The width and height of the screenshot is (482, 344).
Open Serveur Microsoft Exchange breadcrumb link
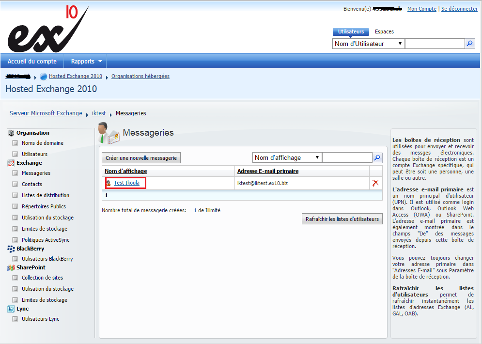tap(46, 113)
